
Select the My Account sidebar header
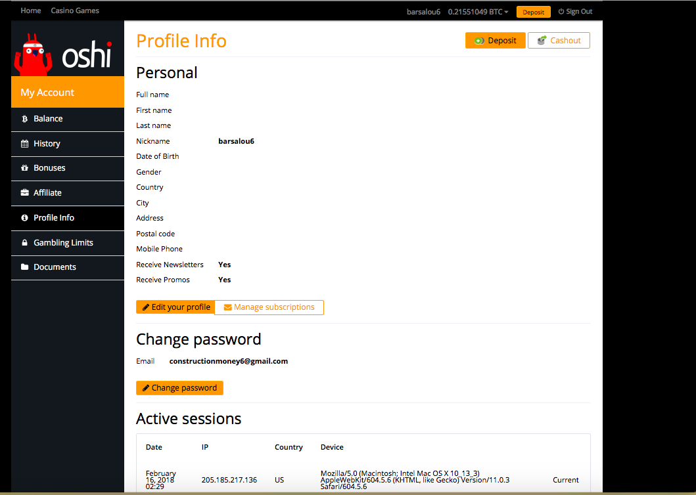point(68,93)
